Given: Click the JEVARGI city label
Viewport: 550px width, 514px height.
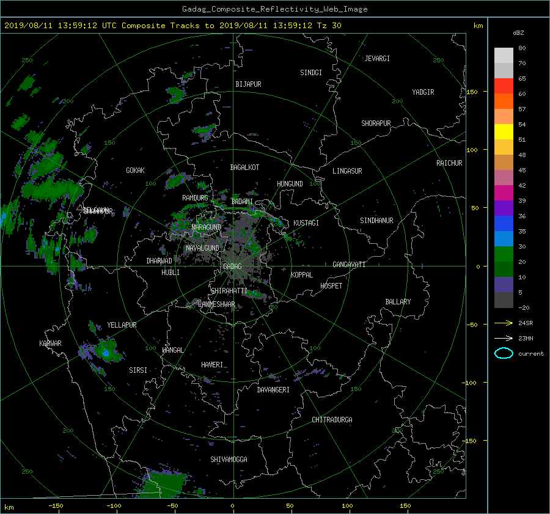Looking at the screenshot, I should point(377,59).
